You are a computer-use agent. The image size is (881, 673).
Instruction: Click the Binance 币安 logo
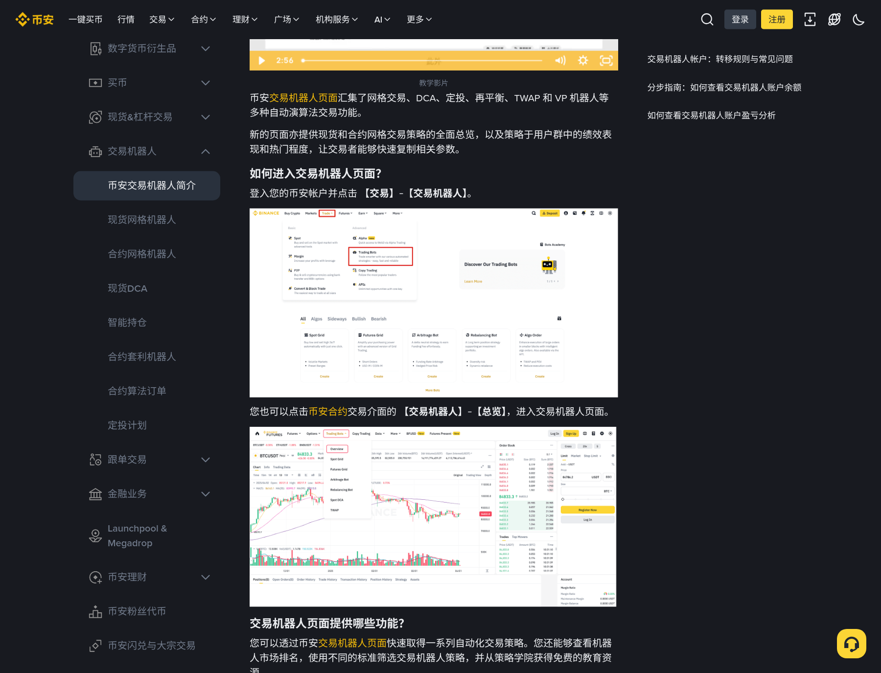click(34, 20)
